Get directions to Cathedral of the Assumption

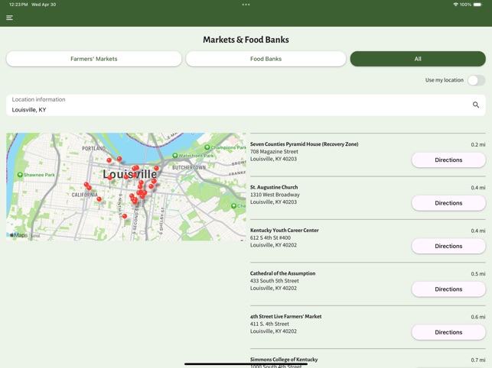click(448, 289)
